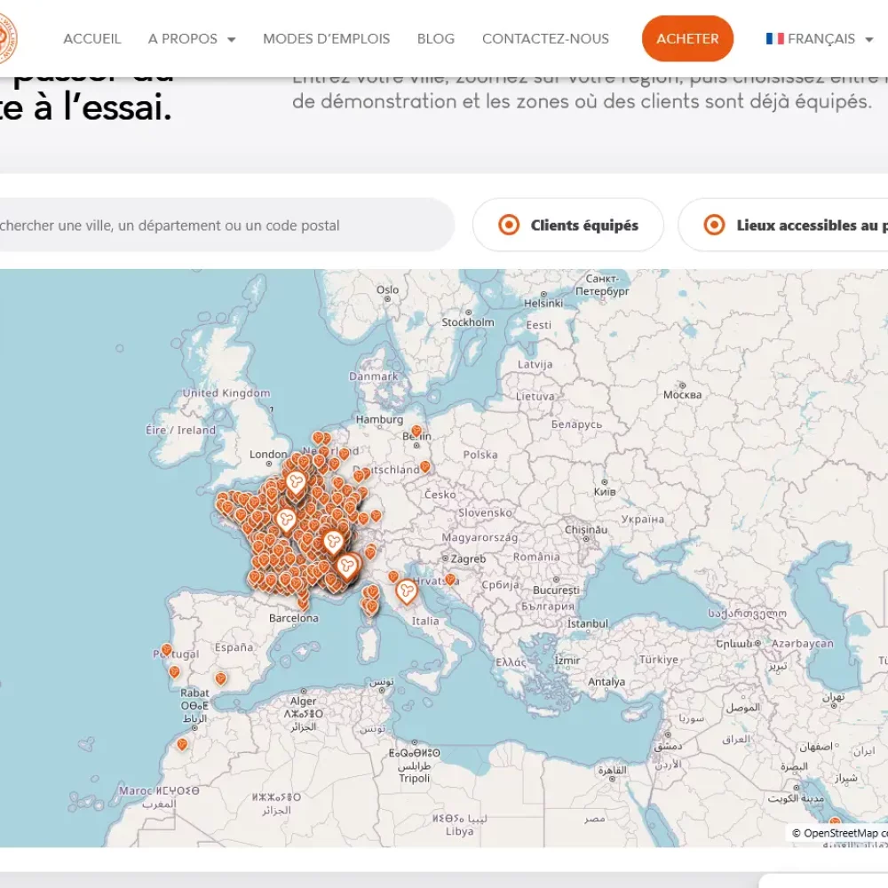Open the MODES D'EMPLOIS menu item
This screenshot has width=888, height=888.
coord(326,38)
